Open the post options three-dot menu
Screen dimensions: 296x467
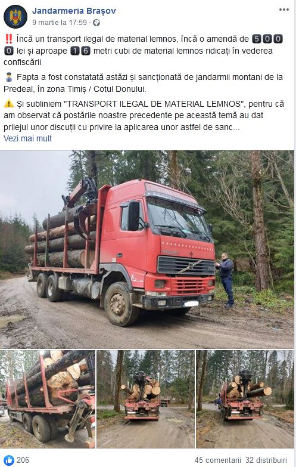pyautogui.click(x=284, y=10)
